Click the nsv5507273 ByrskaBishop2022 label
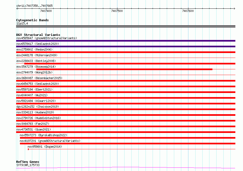This screenshot has width=243, height=171. (x=43, y=135)
